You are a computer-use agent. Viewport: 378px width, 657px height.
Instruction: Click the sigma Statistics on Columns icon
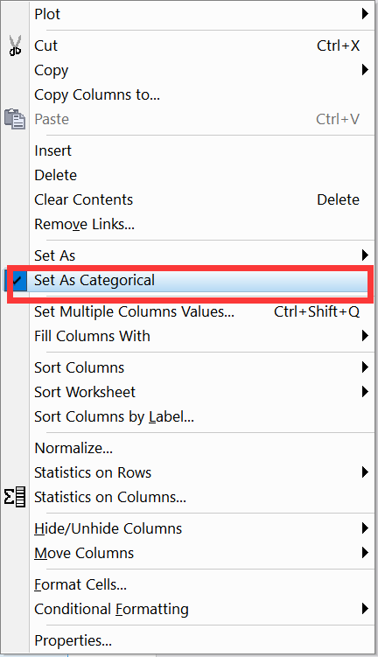click(x=15, y=497)
